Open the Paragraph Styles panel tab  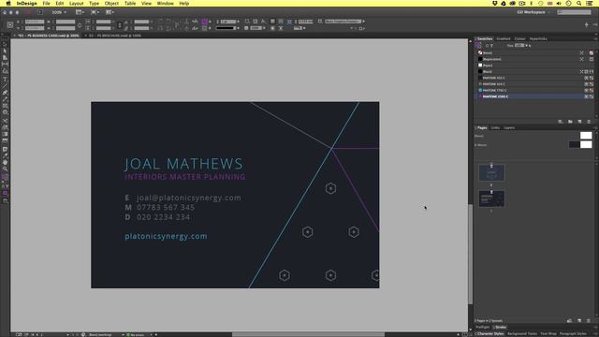coord(573,333)
